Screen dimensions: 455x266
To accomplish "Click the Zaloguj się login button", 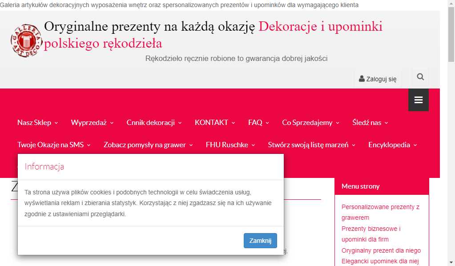I will [x=378, y=78].
